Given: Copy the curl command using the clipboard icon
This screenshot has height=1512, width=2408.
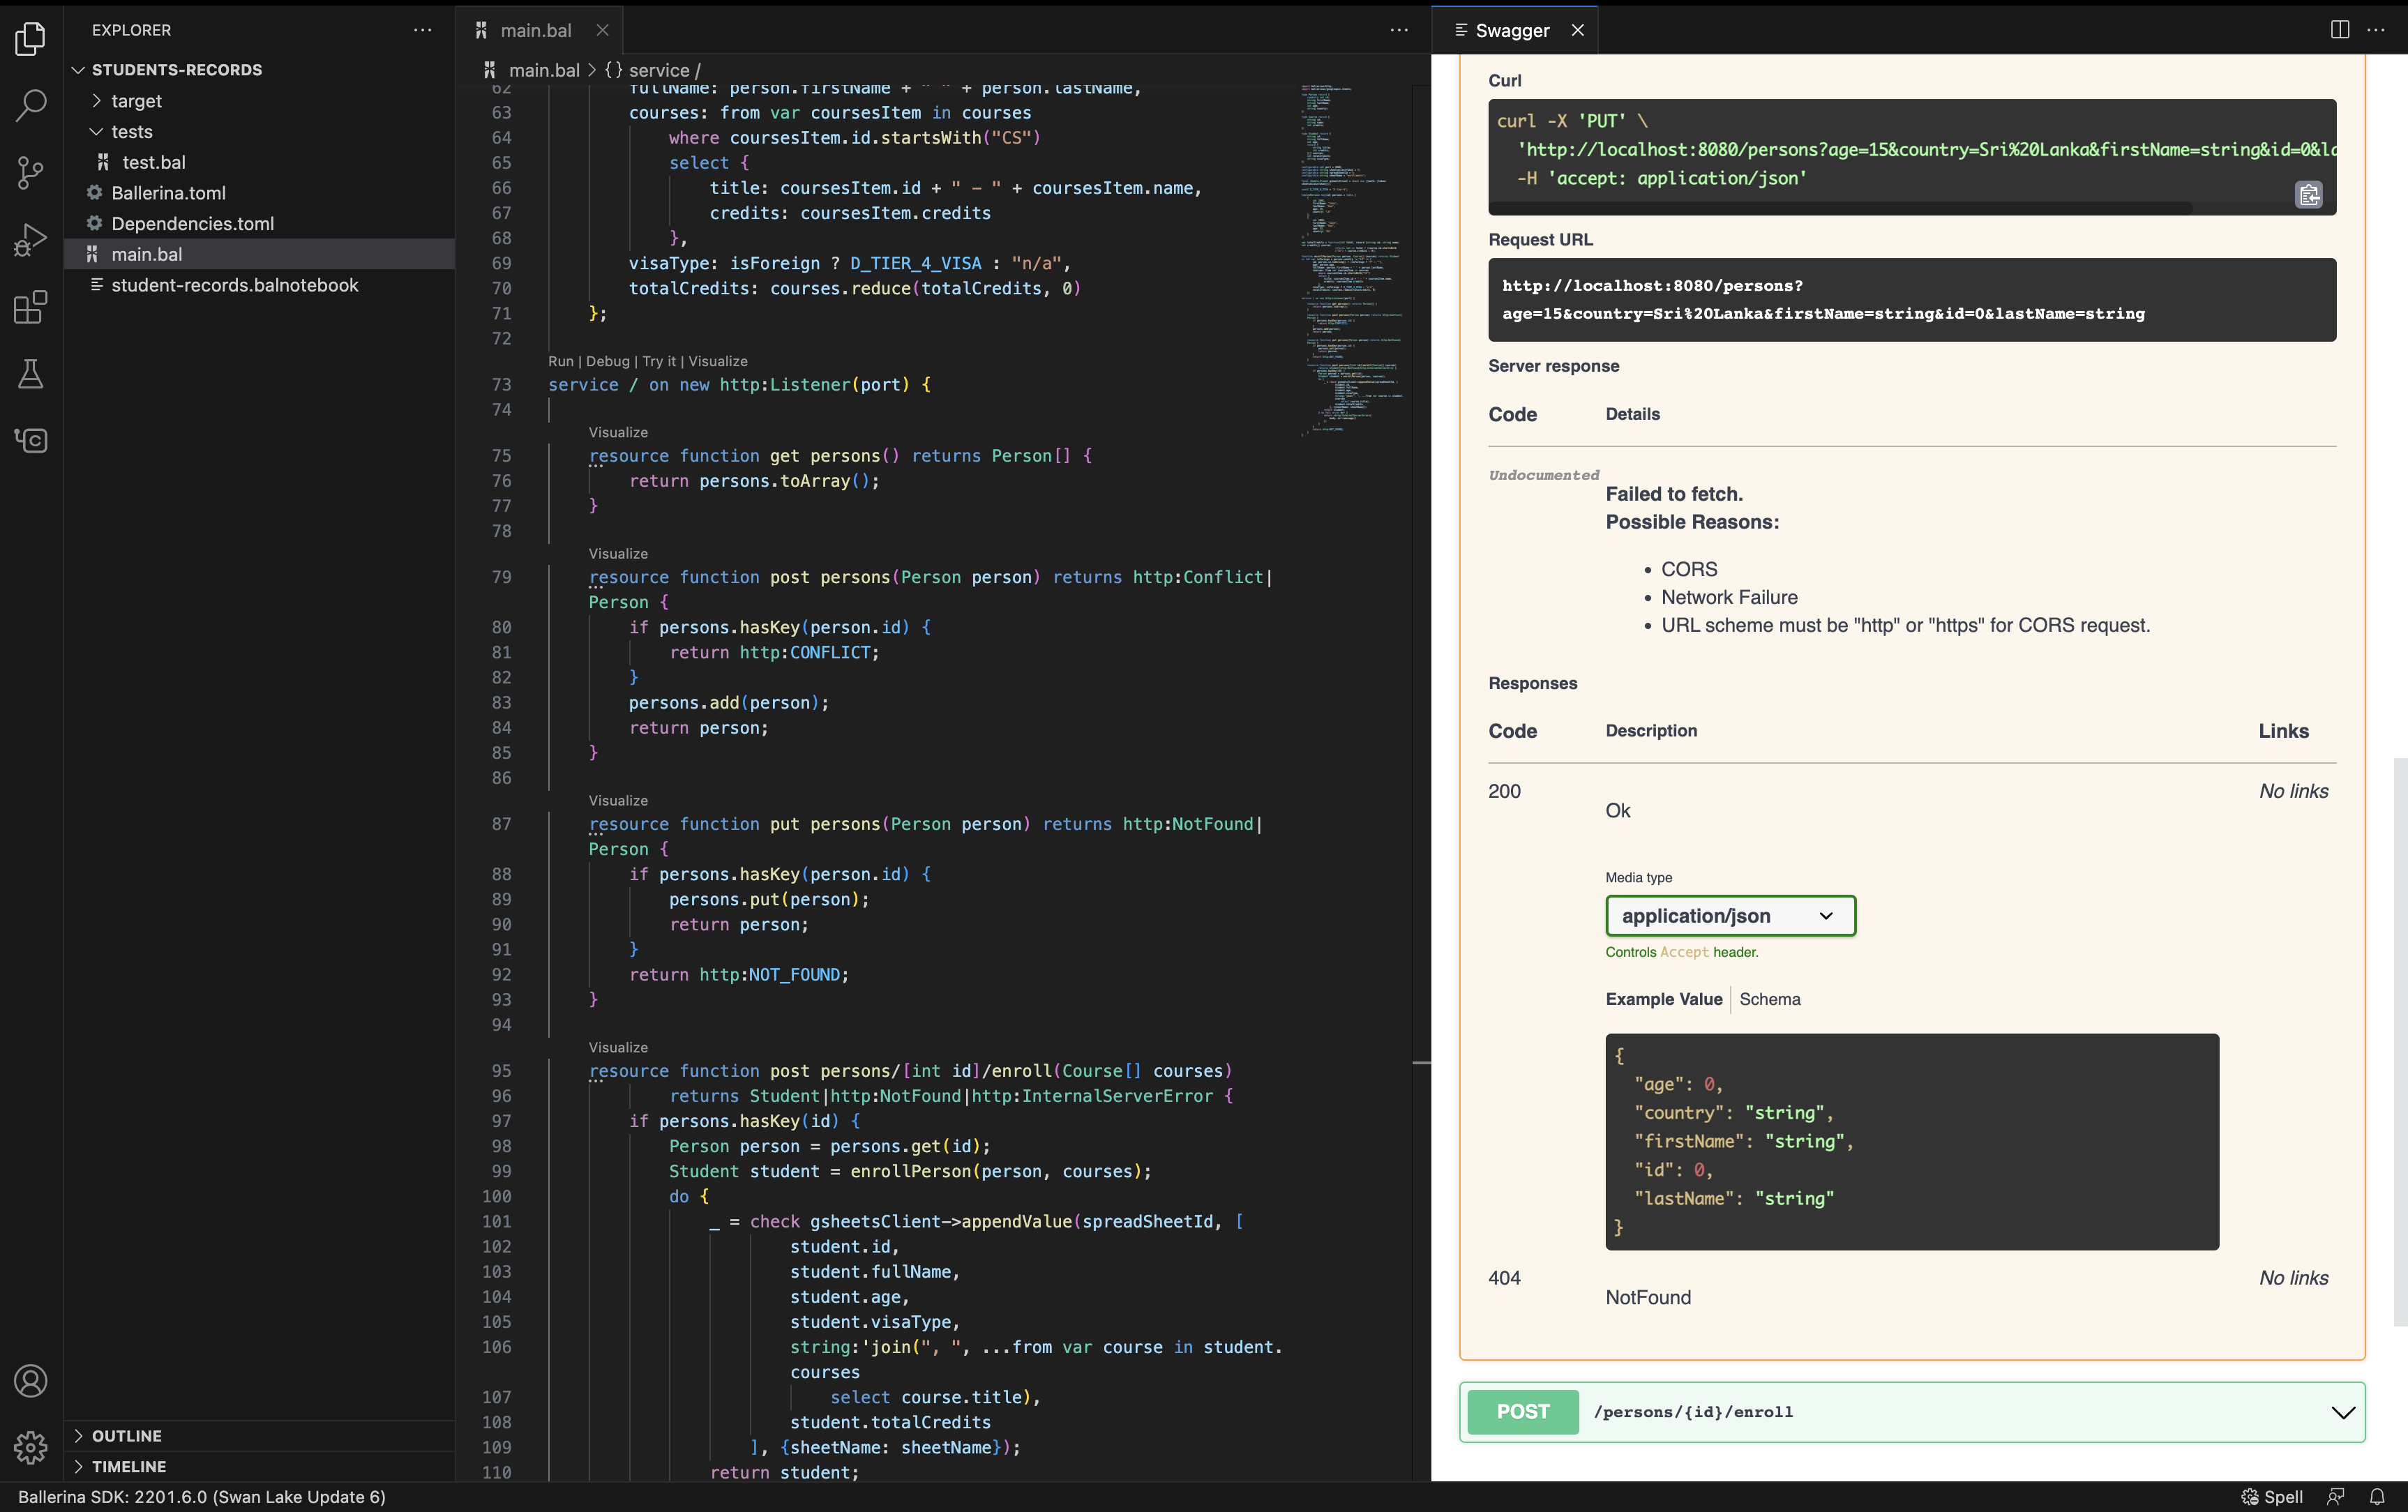Looking at the screenshot, I should click(x=2308, y=194).
